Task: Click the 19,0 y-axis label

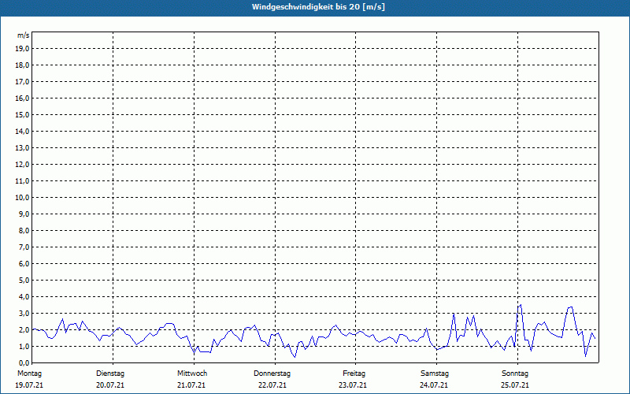Action: tap(24, 49)
